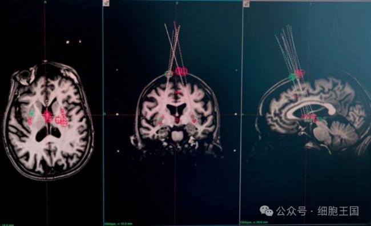371x226 pixels.
Task: Select the red entry marker cluster on coronal view
Action: click(182, 71)
